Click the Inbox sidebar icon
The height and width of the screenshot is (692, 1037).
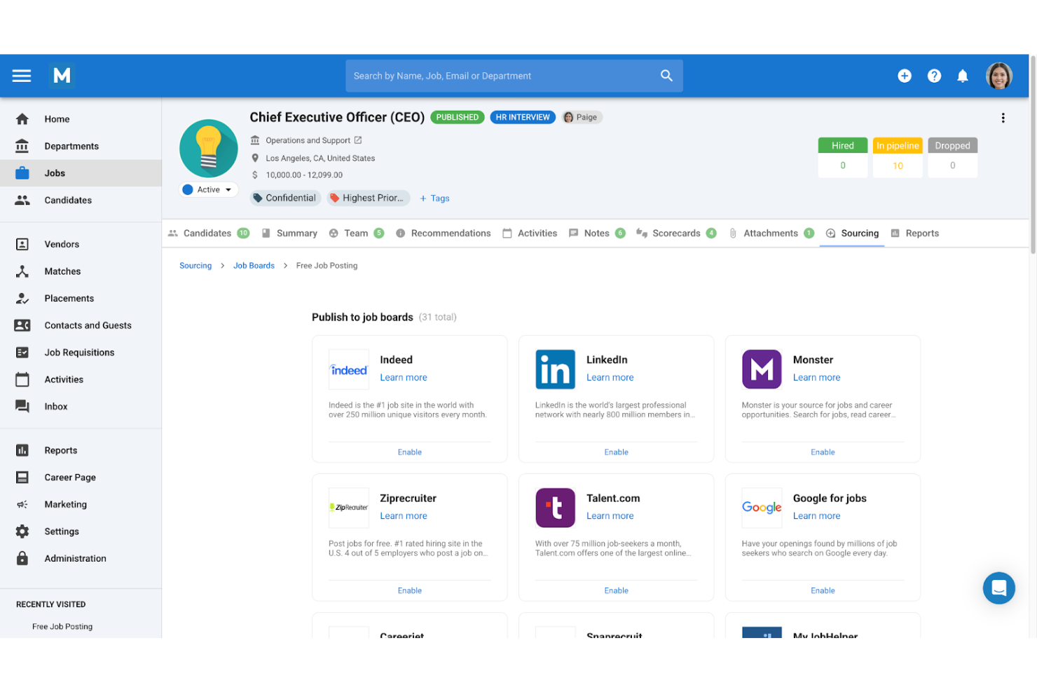22,406
